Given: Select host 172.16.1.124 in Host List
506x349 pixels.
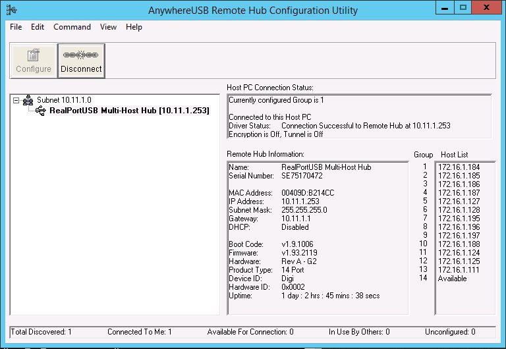Looking at the screenshot, I should [459, 253].
